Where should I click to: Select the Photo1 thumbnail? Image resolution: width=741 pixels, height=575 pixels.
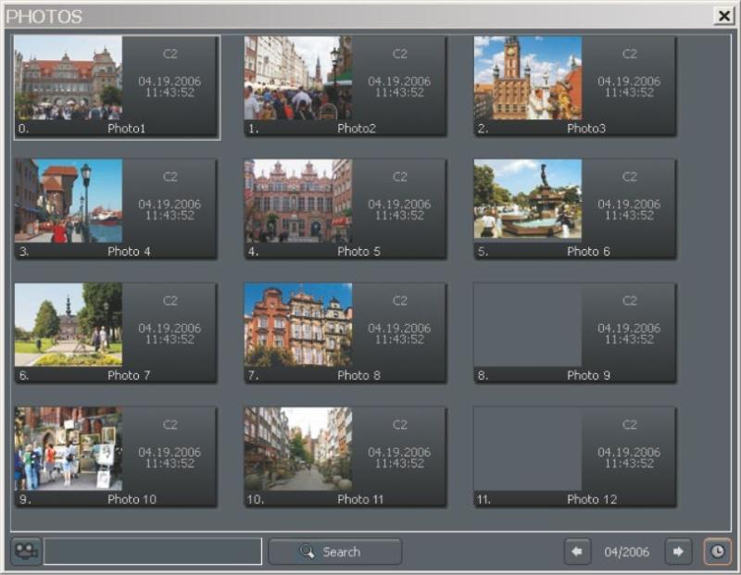[69, 79]
